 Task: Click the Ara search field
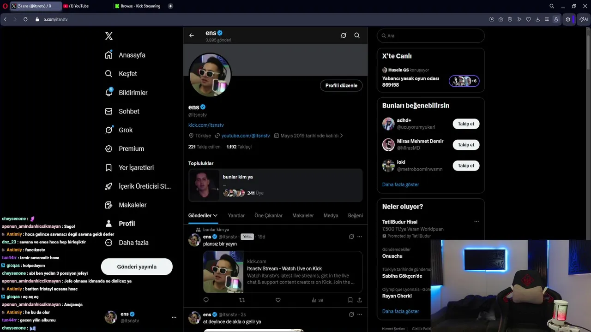(x=431, y=36)
